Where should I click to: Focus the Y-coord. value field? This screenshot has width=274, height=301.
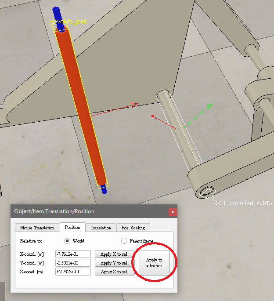(x=73, y=263)
